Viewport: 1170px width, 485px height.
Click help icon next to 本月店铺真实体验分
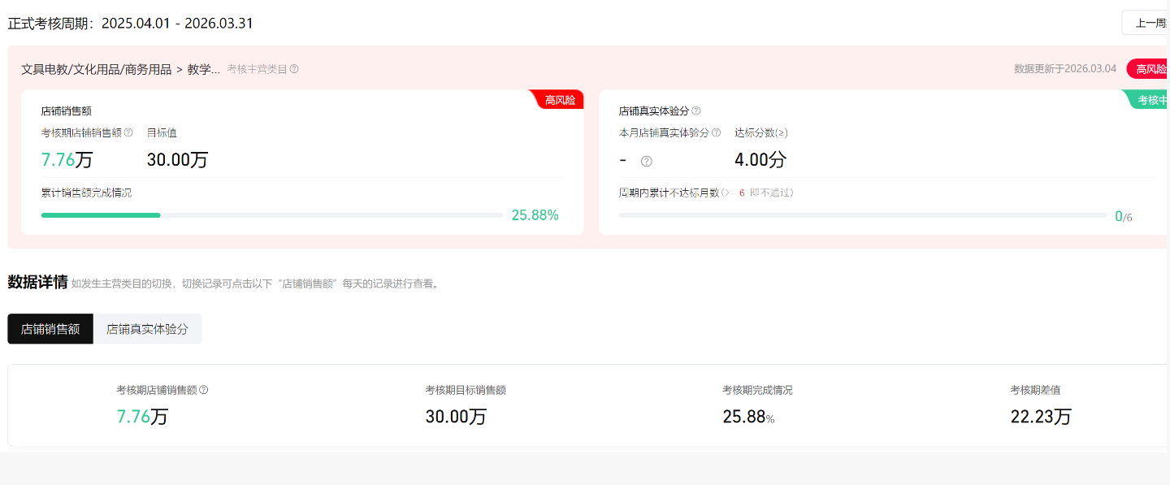pyautogui.click(x=716, y=132)
